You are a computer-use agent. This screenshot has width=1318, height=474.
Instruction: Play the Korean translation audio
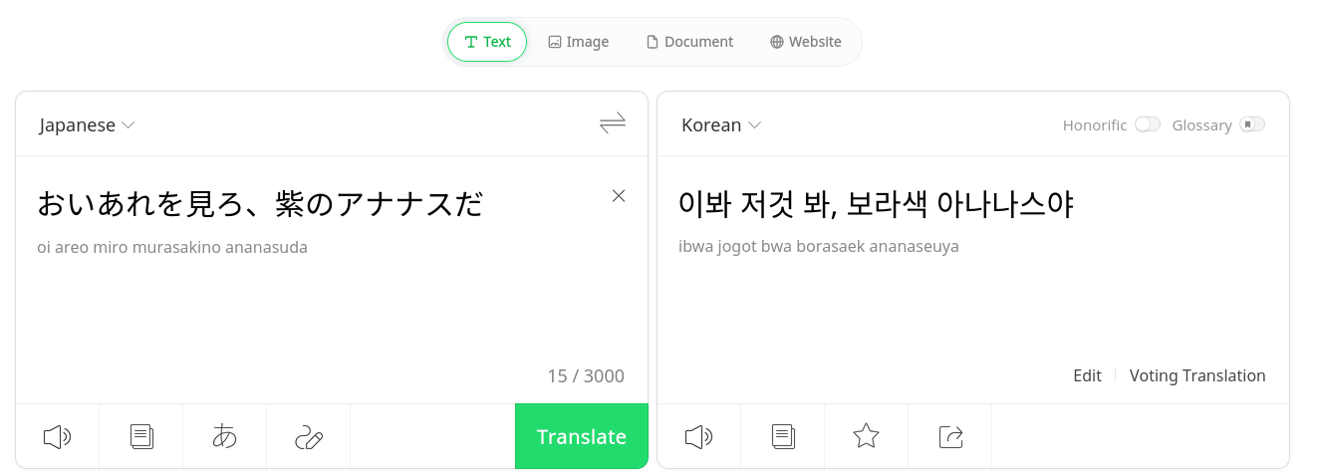click(699, 436)
